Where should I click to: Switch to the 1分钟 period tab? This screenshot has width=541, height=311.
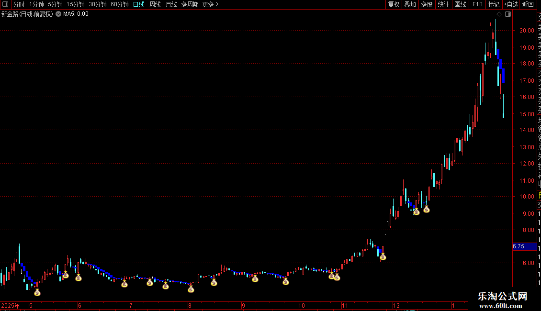point(36,4)
